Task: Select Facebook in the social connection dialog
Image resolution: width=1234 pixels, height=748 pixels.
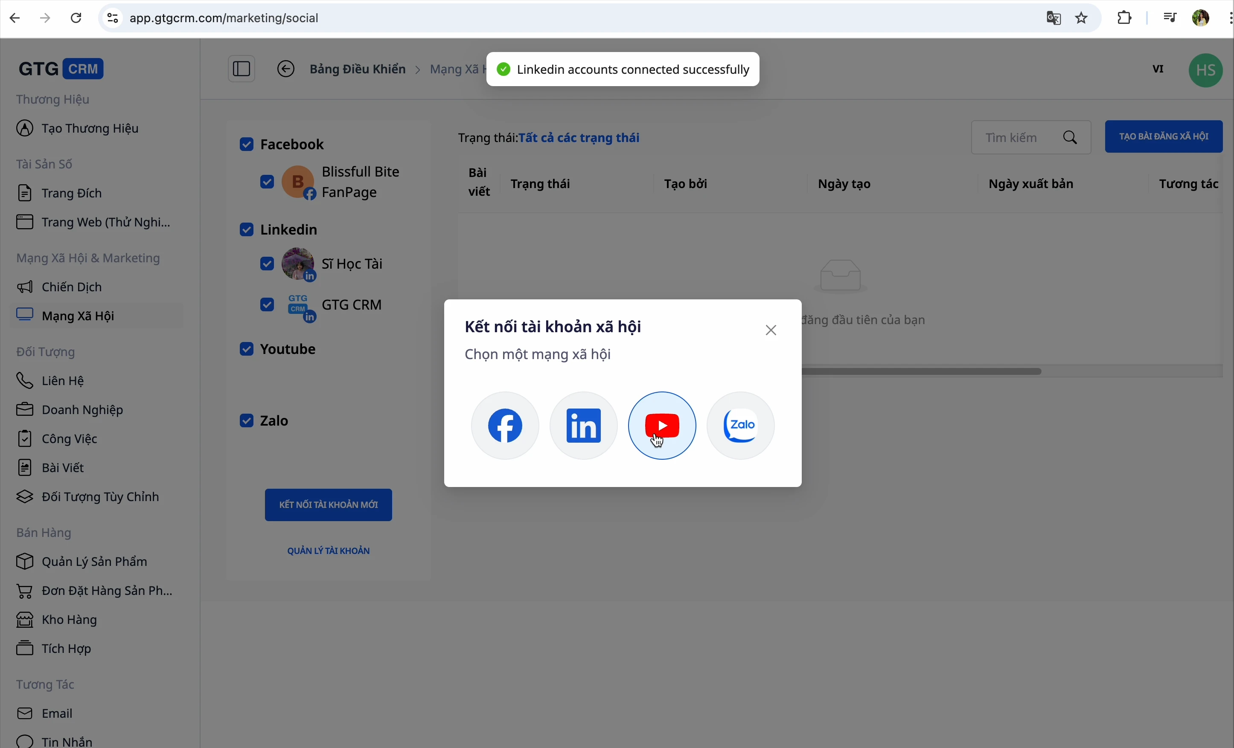Action: [x=504, y=425]
